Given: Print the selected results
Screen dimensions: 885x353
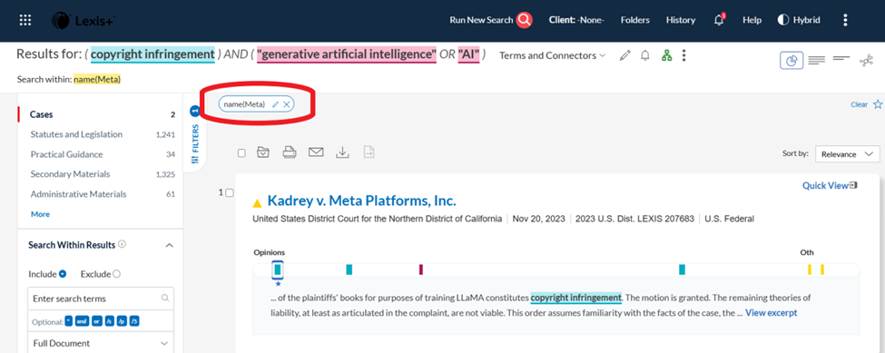Looking at the screenshot, I should click(290, 152).
